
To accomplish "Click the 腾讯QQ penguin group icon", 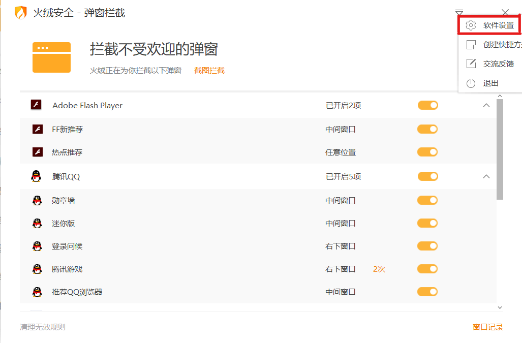I will (x=36, y=176).
